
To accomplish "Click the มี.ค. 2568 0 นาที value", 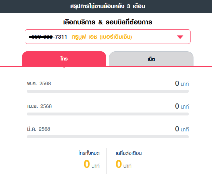I will point(182,129).
